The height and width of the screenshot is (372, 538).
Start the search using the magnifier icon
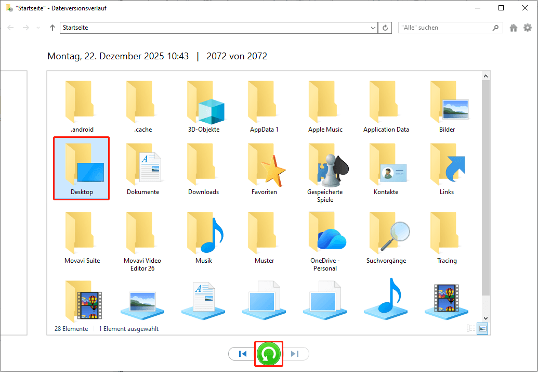point(495,28)
